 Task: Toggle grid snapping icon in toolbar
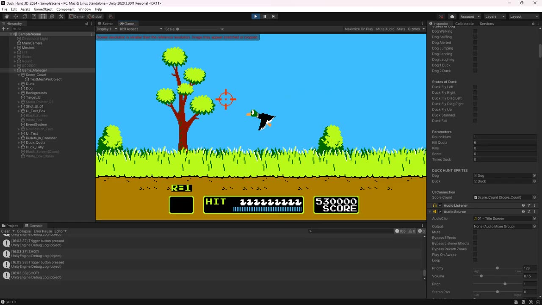[x=111, y=17]
